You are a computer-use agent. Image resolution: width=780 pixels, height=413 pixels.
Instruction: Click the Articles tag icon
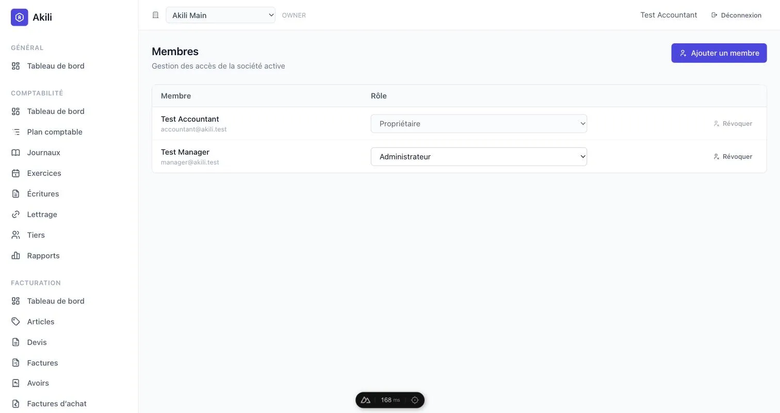pyautogui.click(x=16, y=322)
